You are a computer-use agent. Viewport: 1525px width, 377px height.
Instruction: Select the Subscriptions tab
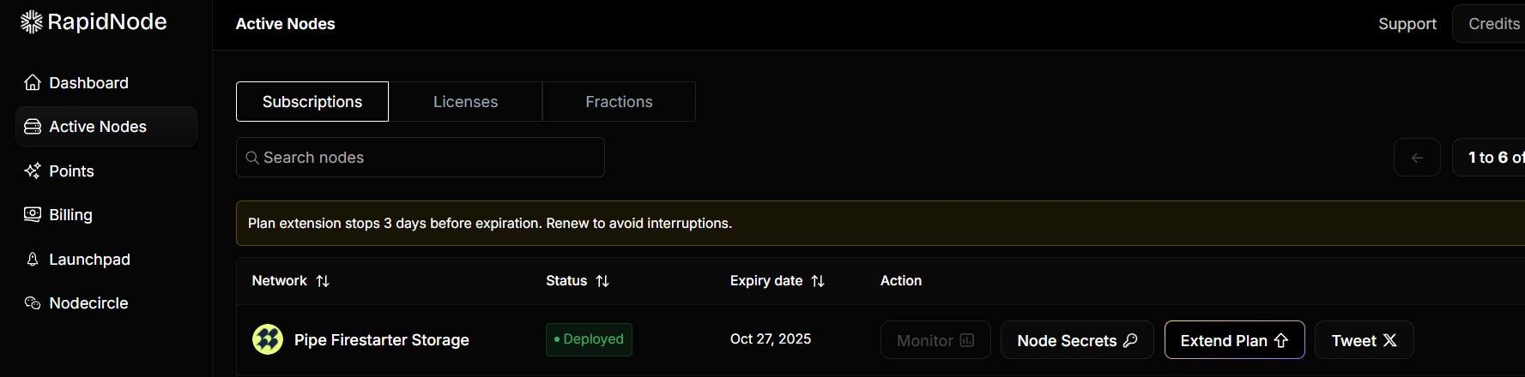[312, 102]
